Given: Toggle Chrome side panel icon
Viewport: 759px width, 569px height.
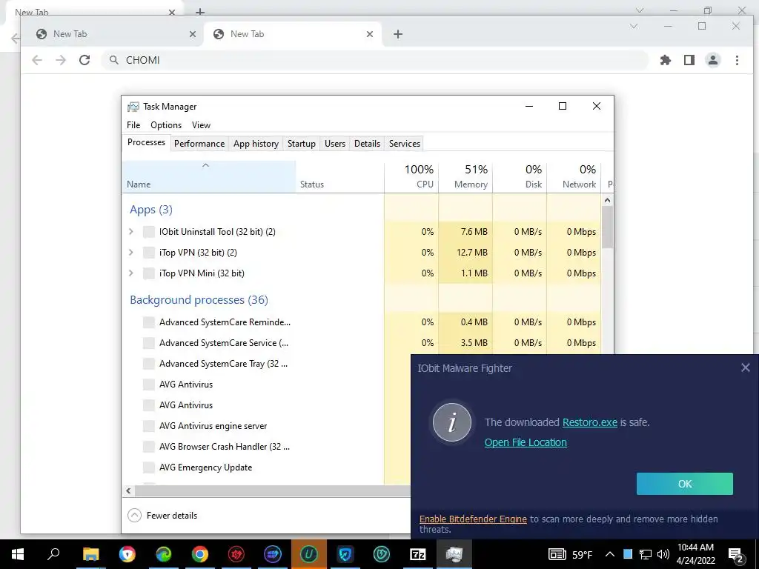Looking at the screenshot, I should (689, 60).
